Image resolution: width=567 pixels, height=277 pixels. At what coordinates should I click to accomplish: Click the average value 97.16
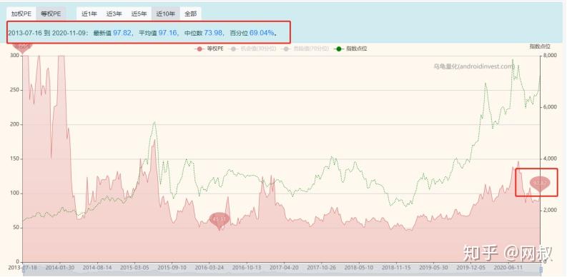tap(167, 33)
